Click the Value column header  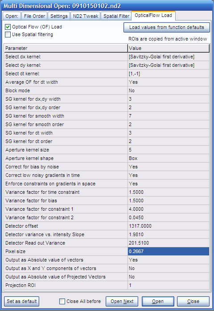(169, 48)
